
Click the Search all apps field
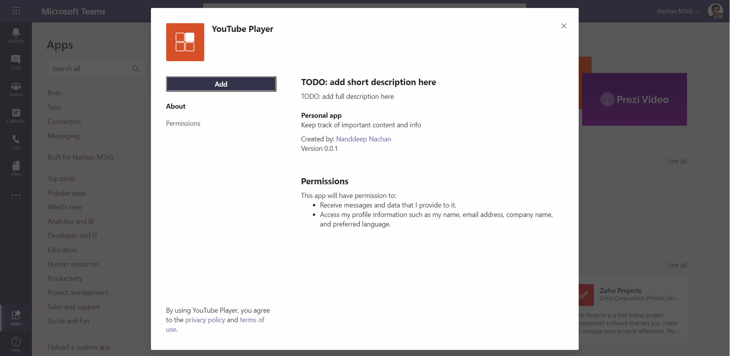coord(91,69)
